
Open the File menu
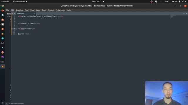7,10
